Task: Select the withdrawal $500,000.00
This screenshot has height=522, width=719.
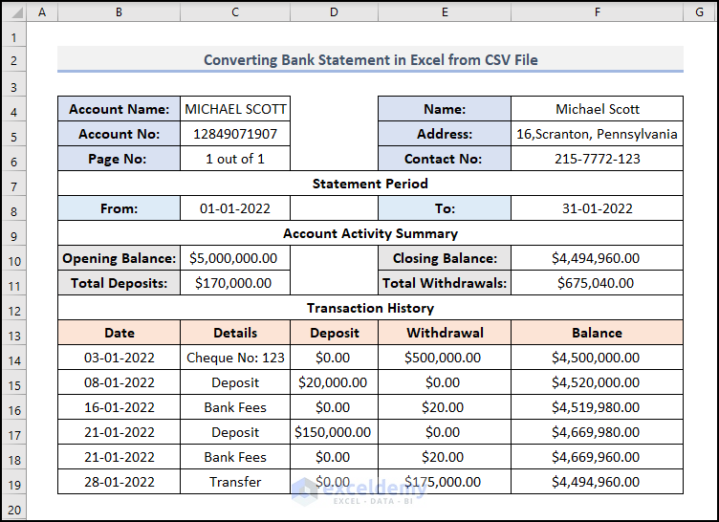Action: point(445,358)
